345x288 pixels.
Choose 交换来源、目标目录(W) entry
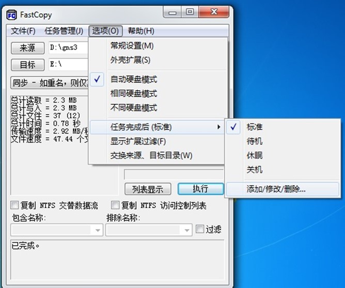coord(151,155)
